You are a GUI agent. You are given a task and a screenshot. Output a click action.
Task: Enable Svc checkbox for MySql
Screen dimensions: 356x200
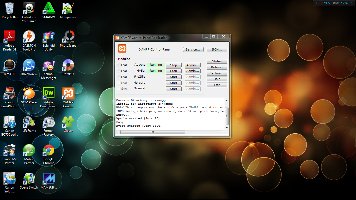pyautogui.click(x=119, y=71)
